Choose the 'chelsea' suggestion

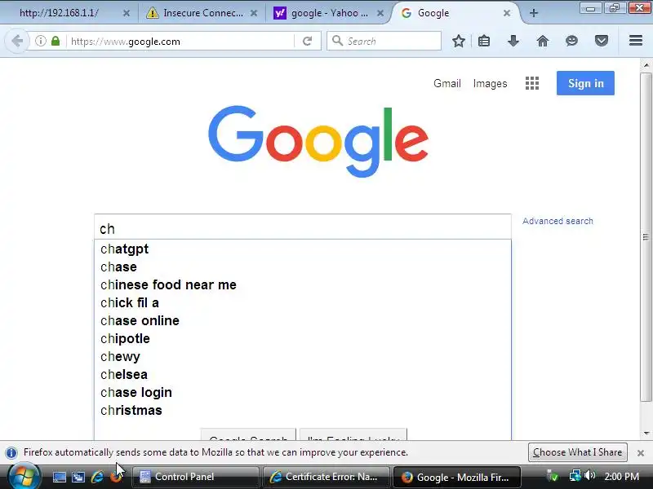[303, 374]
